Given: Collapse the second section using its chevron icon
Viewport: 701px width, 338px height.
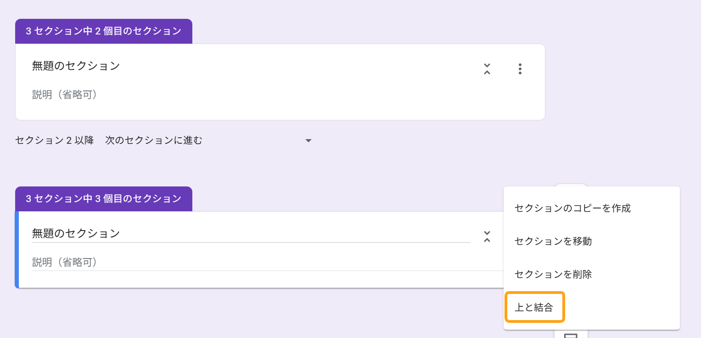Looking at the screenshot, I should [x=487, y=69].
